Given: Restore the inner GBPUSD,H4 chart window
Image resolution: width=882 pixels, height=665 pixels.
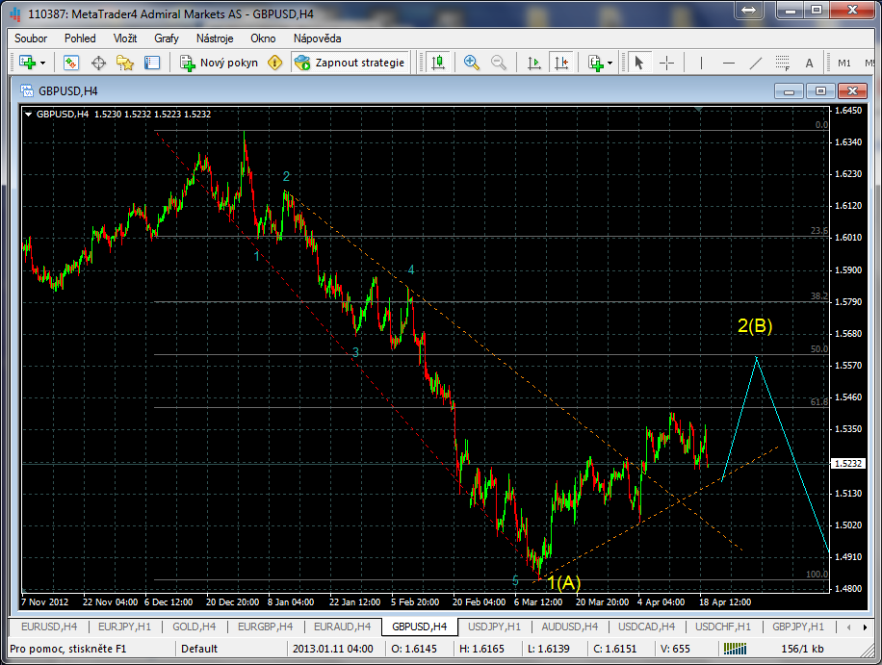Looking at the screenshot, I should pyautogui.click(x=820, y=90).
